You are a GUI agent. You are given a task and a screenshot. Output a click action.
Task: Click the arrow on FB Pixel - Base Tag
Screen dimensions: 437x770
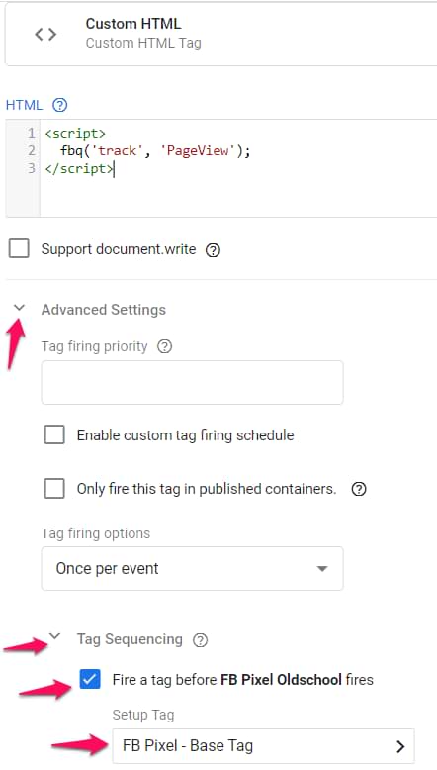[400, 746]
